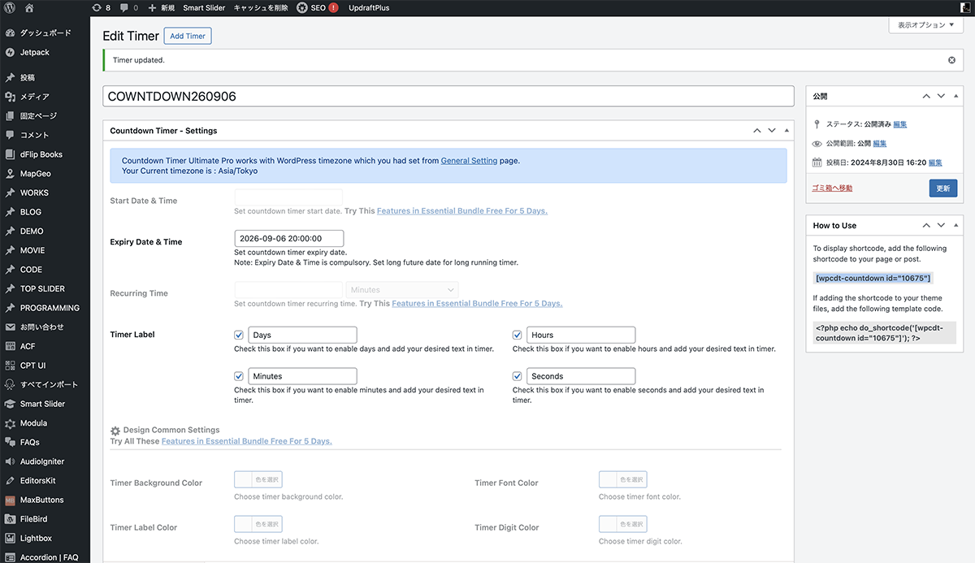Uncheck the Days label checkbox

click(239, 335)
